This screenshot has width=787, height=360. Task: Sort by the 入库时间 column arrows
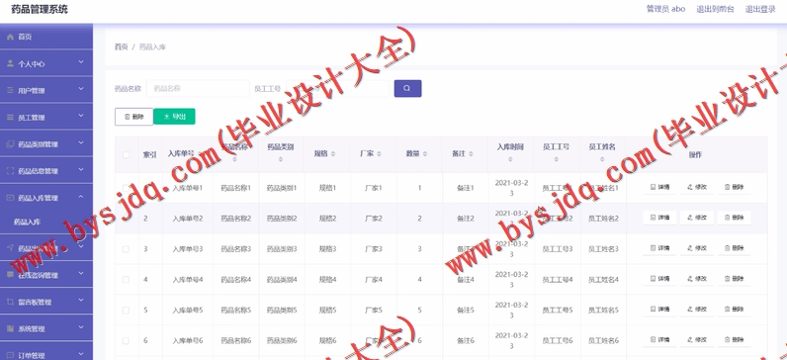pyautogui.click(x=510, y=159)
